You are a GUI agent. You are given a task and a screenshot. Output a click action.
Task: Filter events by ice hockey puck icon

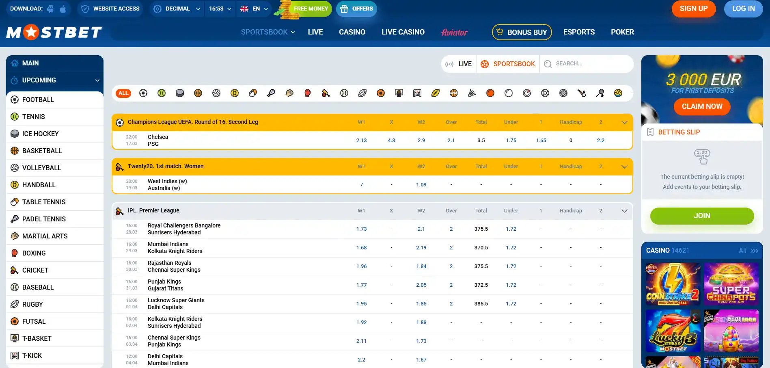click(x=180, y=93)
